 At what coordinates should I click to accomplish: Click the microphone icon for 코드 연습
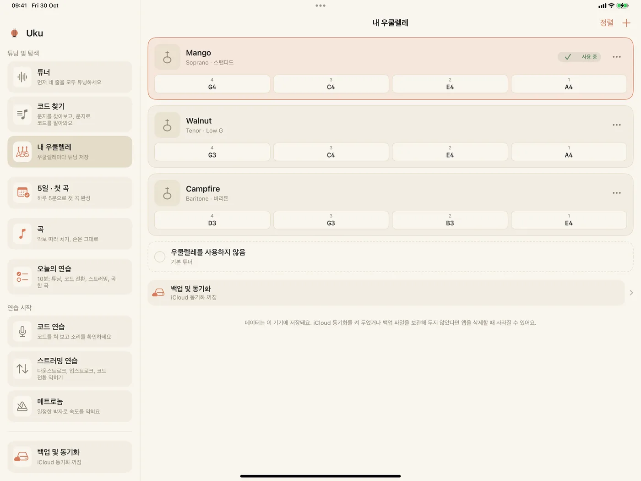click(22, 331)
